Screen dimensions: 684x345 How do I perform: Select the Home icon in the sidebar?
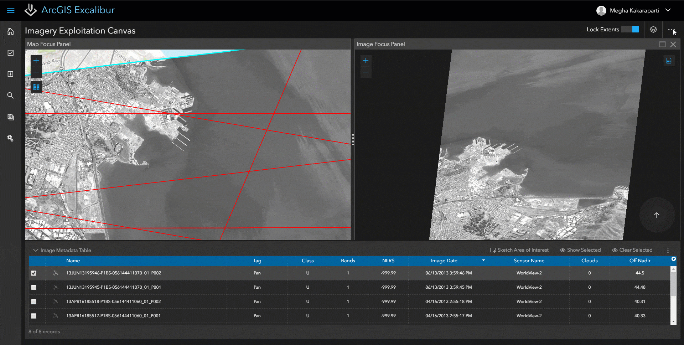[x=11, y=31]
